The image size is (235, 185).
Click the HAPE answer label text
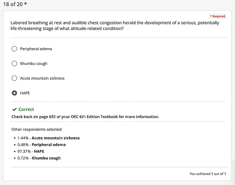pyautogui.click(x=25, y=93)
